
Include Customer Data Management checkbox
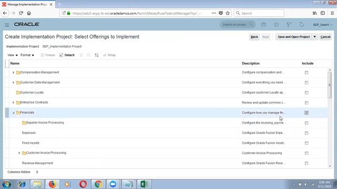click(306, 82)
